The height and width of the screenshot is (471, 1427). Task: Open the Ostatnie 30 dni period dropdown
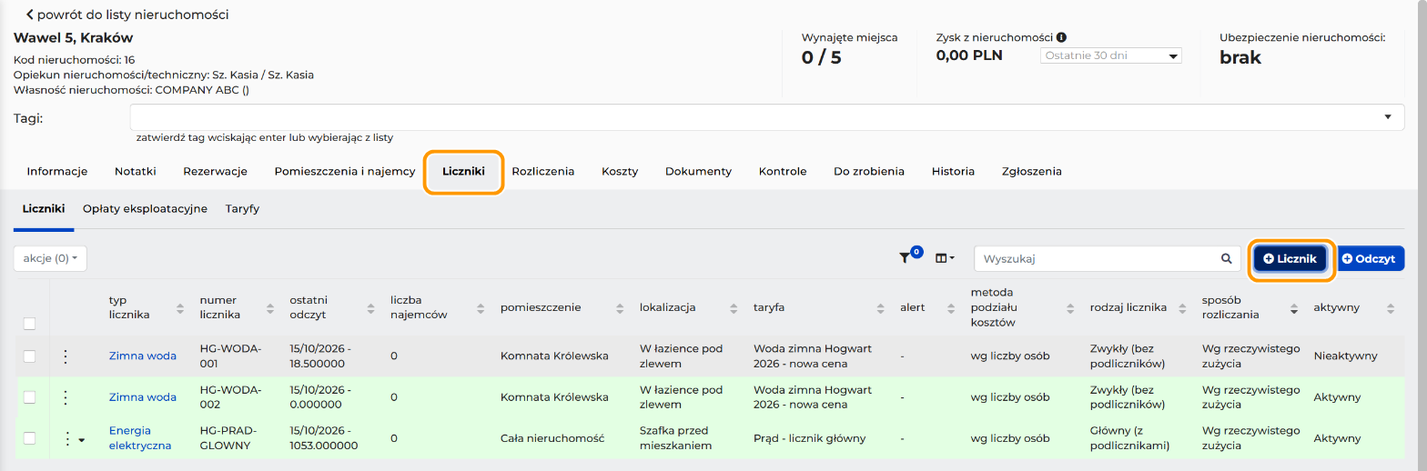pyautogui.click(x=1110, y=55)
